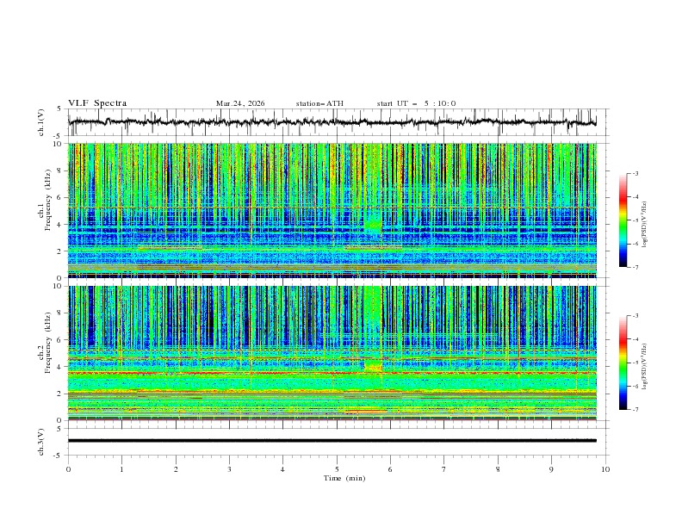
Task: Click the time axis tick label "6"
Action: pyautogui.click(x=390, y=469)
